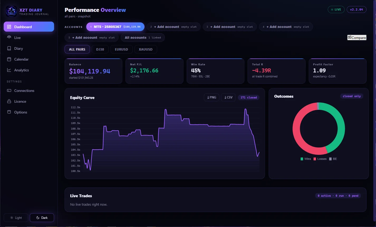Add account in empty slot 2
This screenshot has height=227, width=376.
click(x=173, y=27)
